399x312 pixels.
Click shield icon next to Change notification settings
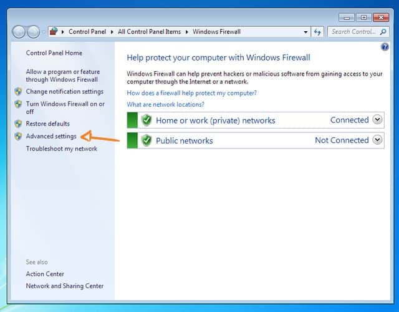click(18, 92)
